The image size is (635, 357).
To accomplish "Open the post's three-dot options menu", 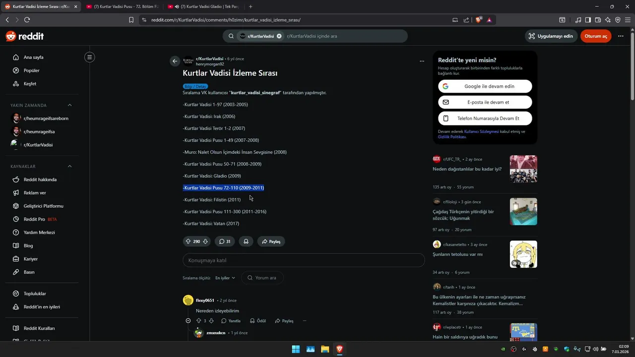I will point(422,61).
